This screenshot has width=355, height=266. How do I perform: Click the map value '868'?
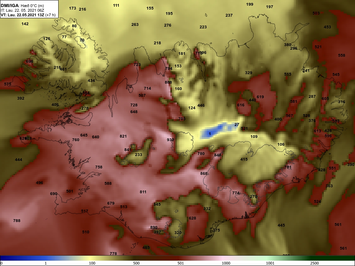click(204, 173)
